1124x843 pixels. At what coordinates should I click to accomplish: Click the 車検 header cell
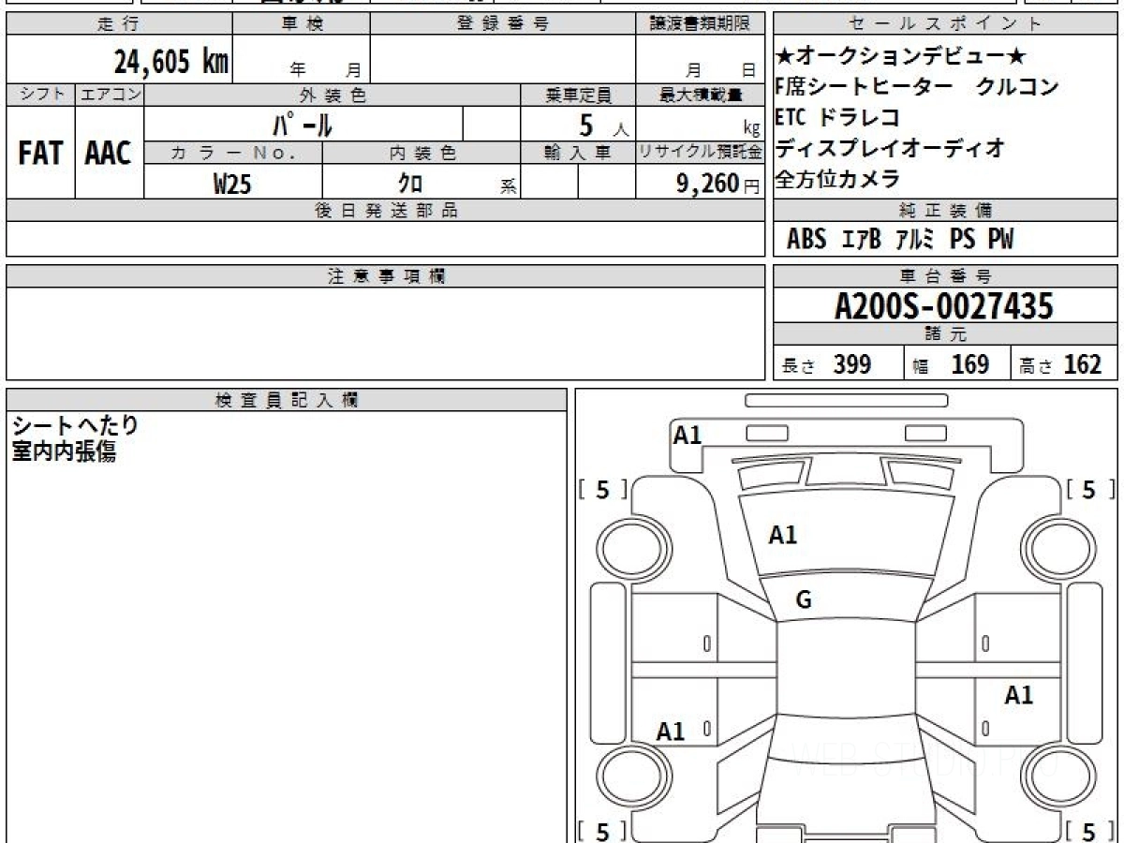[x=301, y=24]
